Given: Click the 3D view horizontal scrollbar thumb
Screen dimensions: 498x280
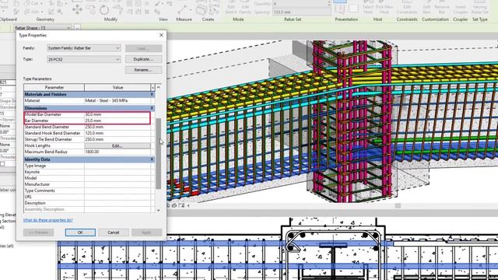Looking at the screenshot, I should pyautogui.click(x=398, y=205).
